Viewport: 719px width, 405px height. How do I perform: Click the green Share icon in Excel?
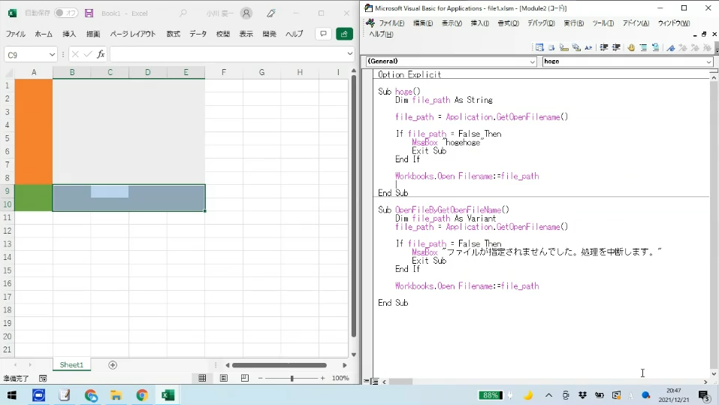pyautogui.click(x=344, y=34)
